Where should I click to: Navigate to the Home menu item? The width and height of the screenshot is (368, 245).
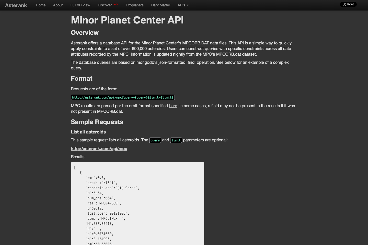(x=41, y=5)
